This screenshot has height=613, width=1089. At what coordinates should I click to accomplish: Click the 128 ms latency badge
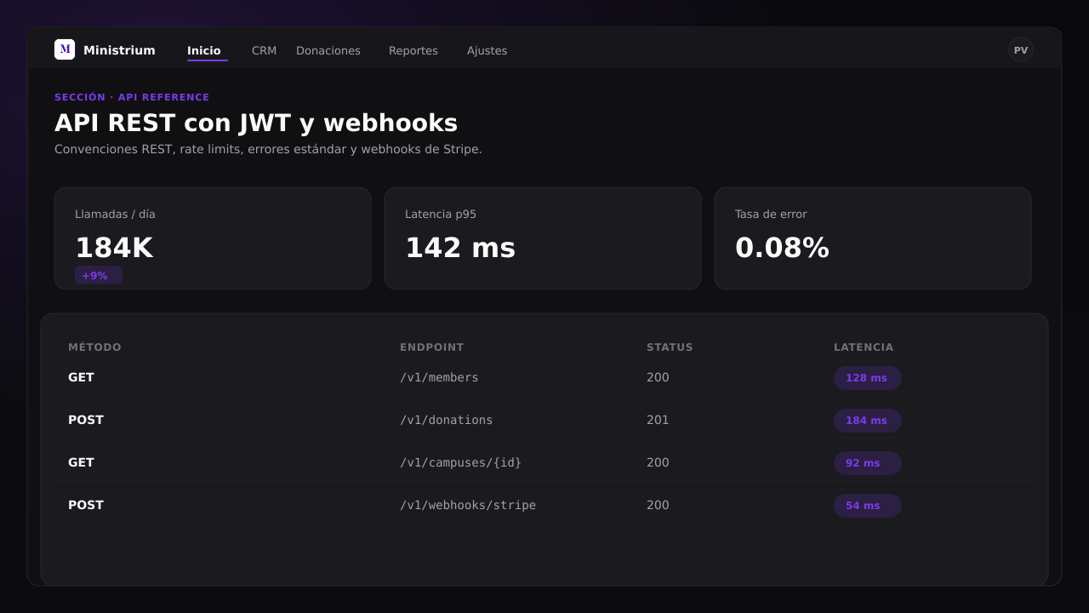(868, 378)
